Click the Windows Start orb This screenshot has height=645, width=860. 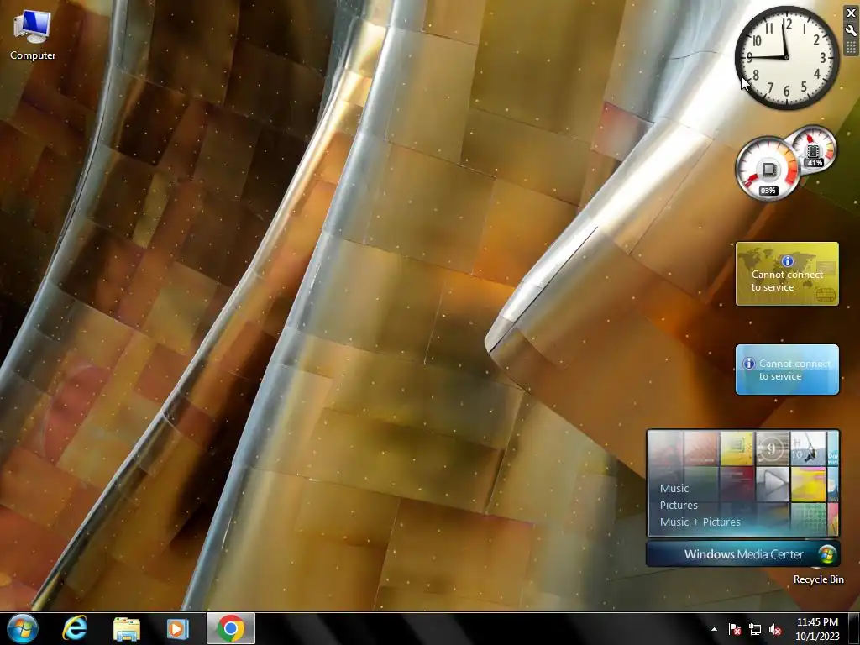pyautogui.click(x=22, y=628)
